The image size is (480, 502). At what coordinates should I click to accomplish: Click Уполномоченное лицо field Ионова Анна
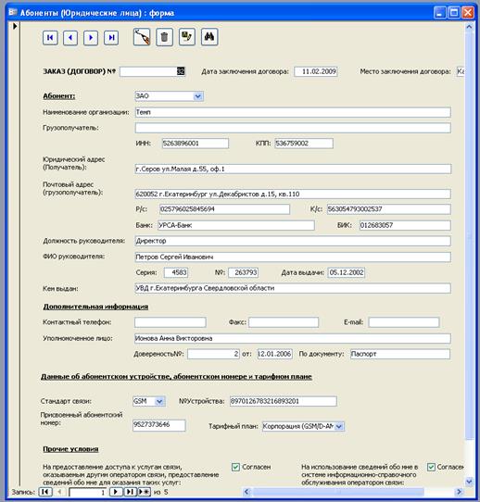coord(293,338)
